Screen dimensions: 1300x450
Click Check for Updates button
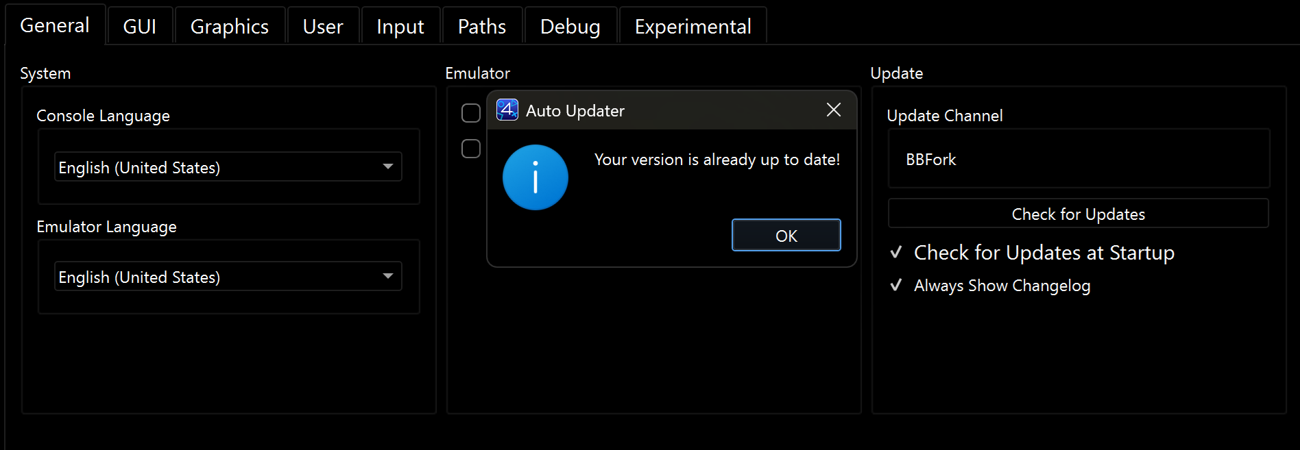(1079, 214)
